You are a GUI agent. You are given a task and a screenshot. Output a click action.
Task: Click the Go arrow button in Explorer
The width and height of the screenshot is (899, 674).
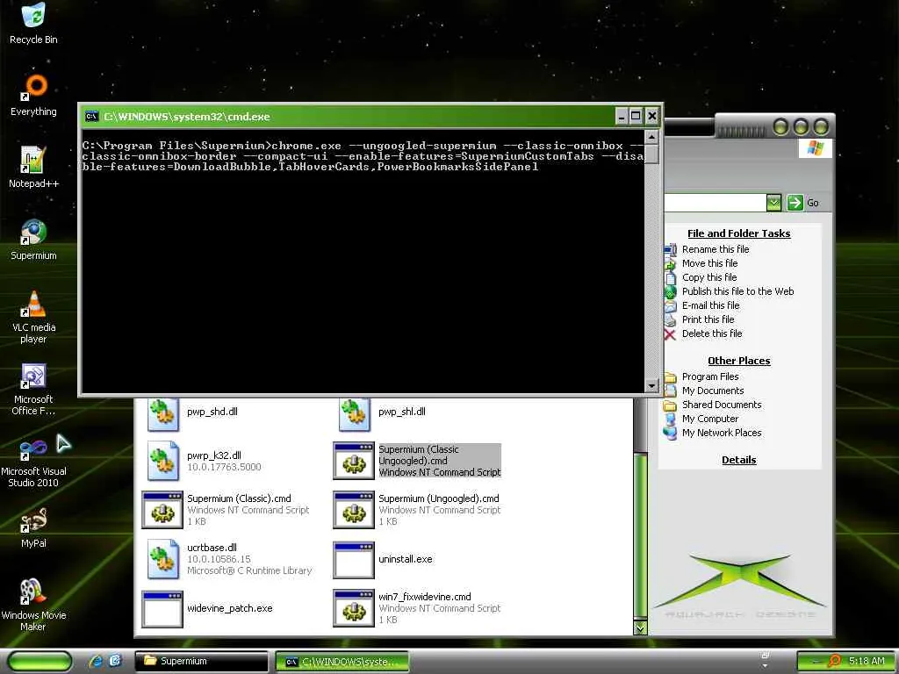795,203
